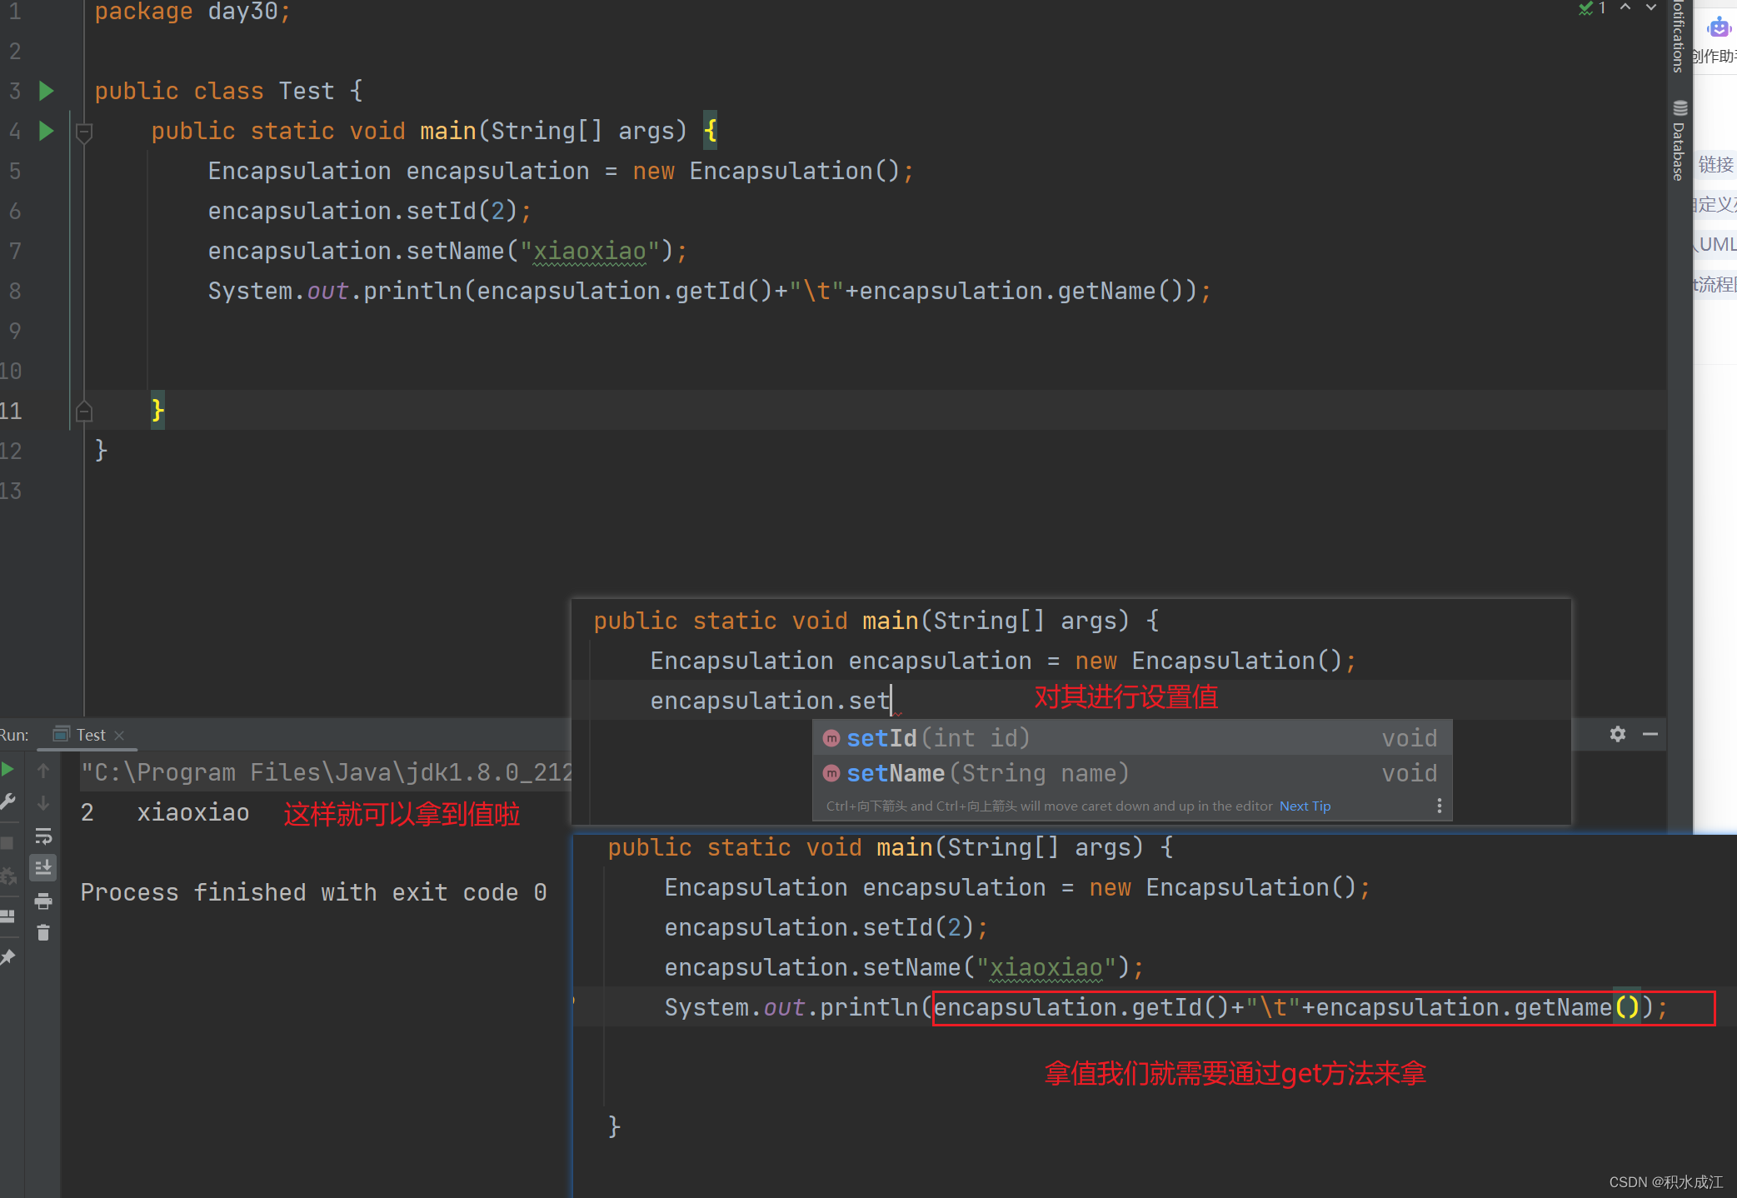Toggle soft-wrap in console
This screenshot has height=1198, width=1737.
click(x=43, y=836)
